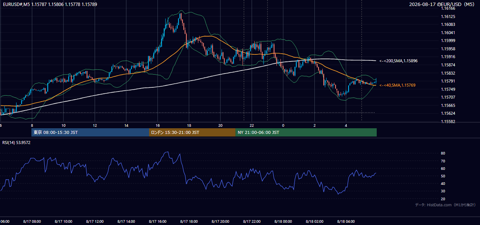This screenshot has width=480, height=225.
Task: Click RSI scale value 80
Action: [443, 153]
